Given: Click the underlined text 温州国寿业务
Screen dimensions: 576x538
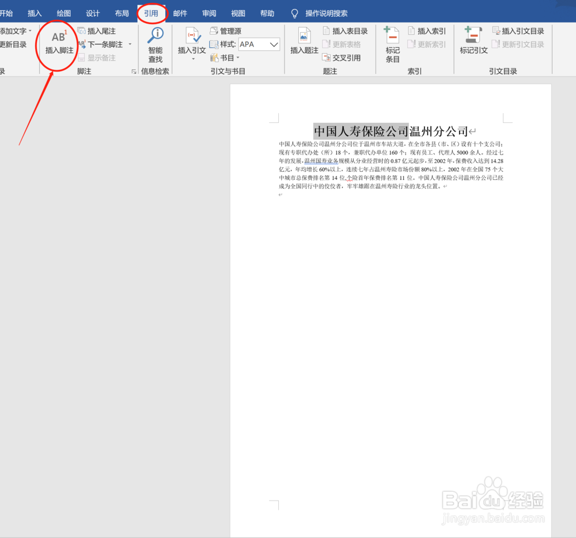Looking at the screenshot, I should 321,161.
